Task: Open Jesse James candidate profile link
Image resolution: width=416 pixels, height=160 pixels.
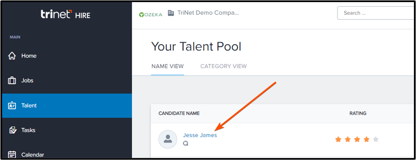Action: 200,135
